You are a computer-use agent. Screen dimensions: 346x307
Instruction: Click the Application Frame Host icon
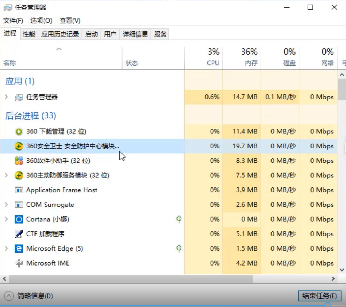(x=19, y=190)
